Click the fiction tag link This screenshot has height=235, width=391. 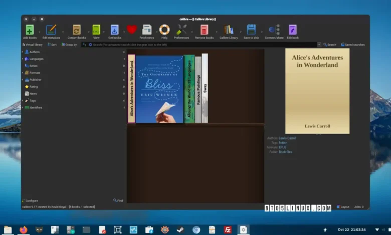click(283, 142)
